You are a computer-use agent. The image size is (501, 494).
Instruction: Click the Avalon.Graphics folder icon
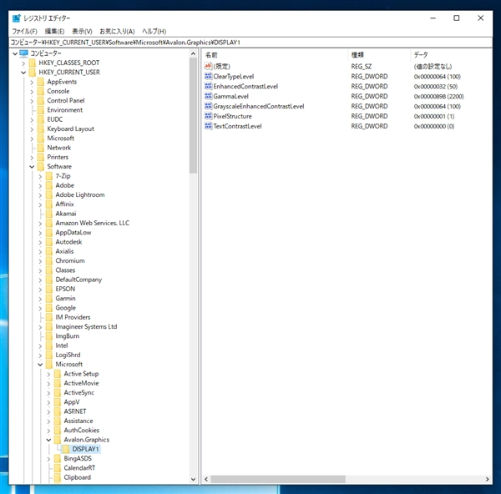pyautogui.click(x=57, y=440)
